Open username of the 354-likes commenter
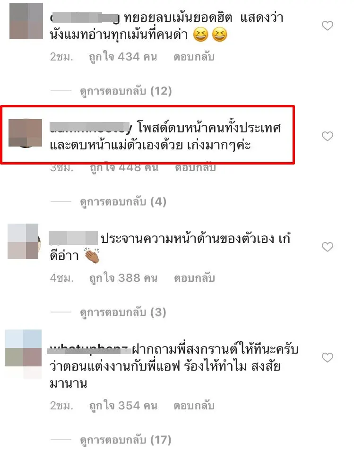The width and height of the screenshot is (354, 460). pyautogui.click(x=88, y=349)
